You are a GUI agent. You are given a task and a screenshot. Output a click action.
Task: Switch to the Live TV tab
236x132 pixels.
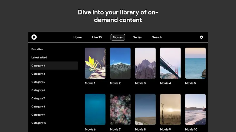pos(97,37)
